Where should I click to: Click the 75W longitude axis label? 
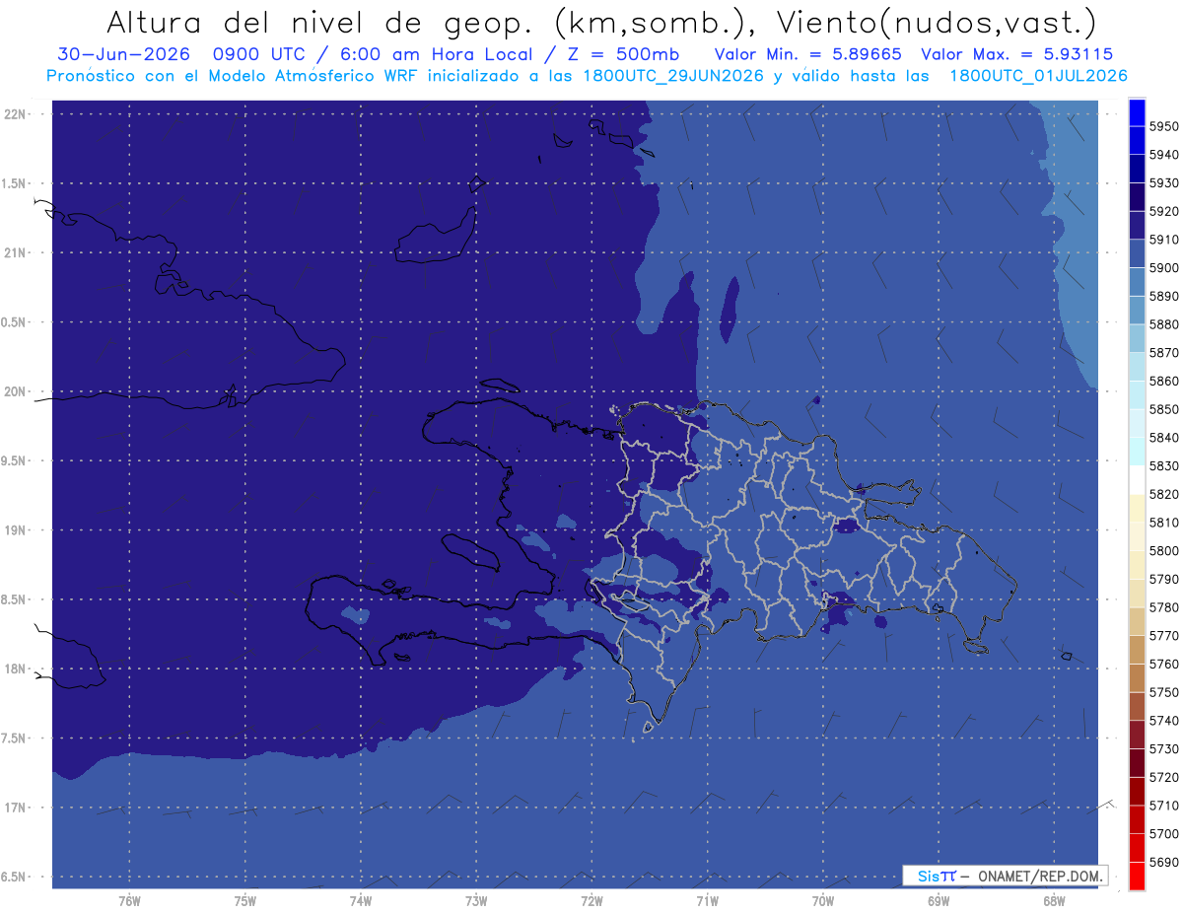(x=245, y=901)
